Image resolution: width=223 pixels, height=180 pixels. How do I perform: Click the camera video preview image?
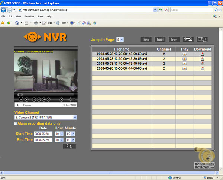[46, 71]
